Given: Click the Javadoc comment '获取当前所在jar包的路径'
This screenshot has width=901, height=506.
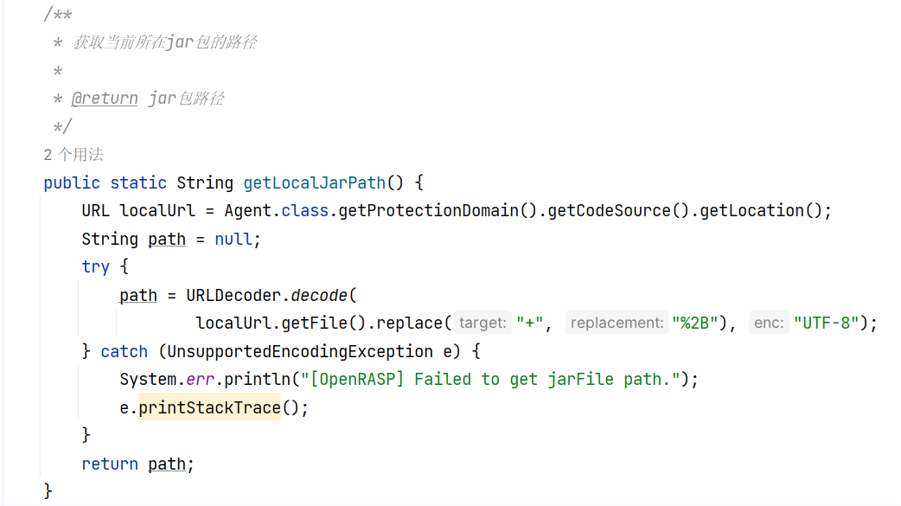Looking at the screenshot, I should click(164, 42).
